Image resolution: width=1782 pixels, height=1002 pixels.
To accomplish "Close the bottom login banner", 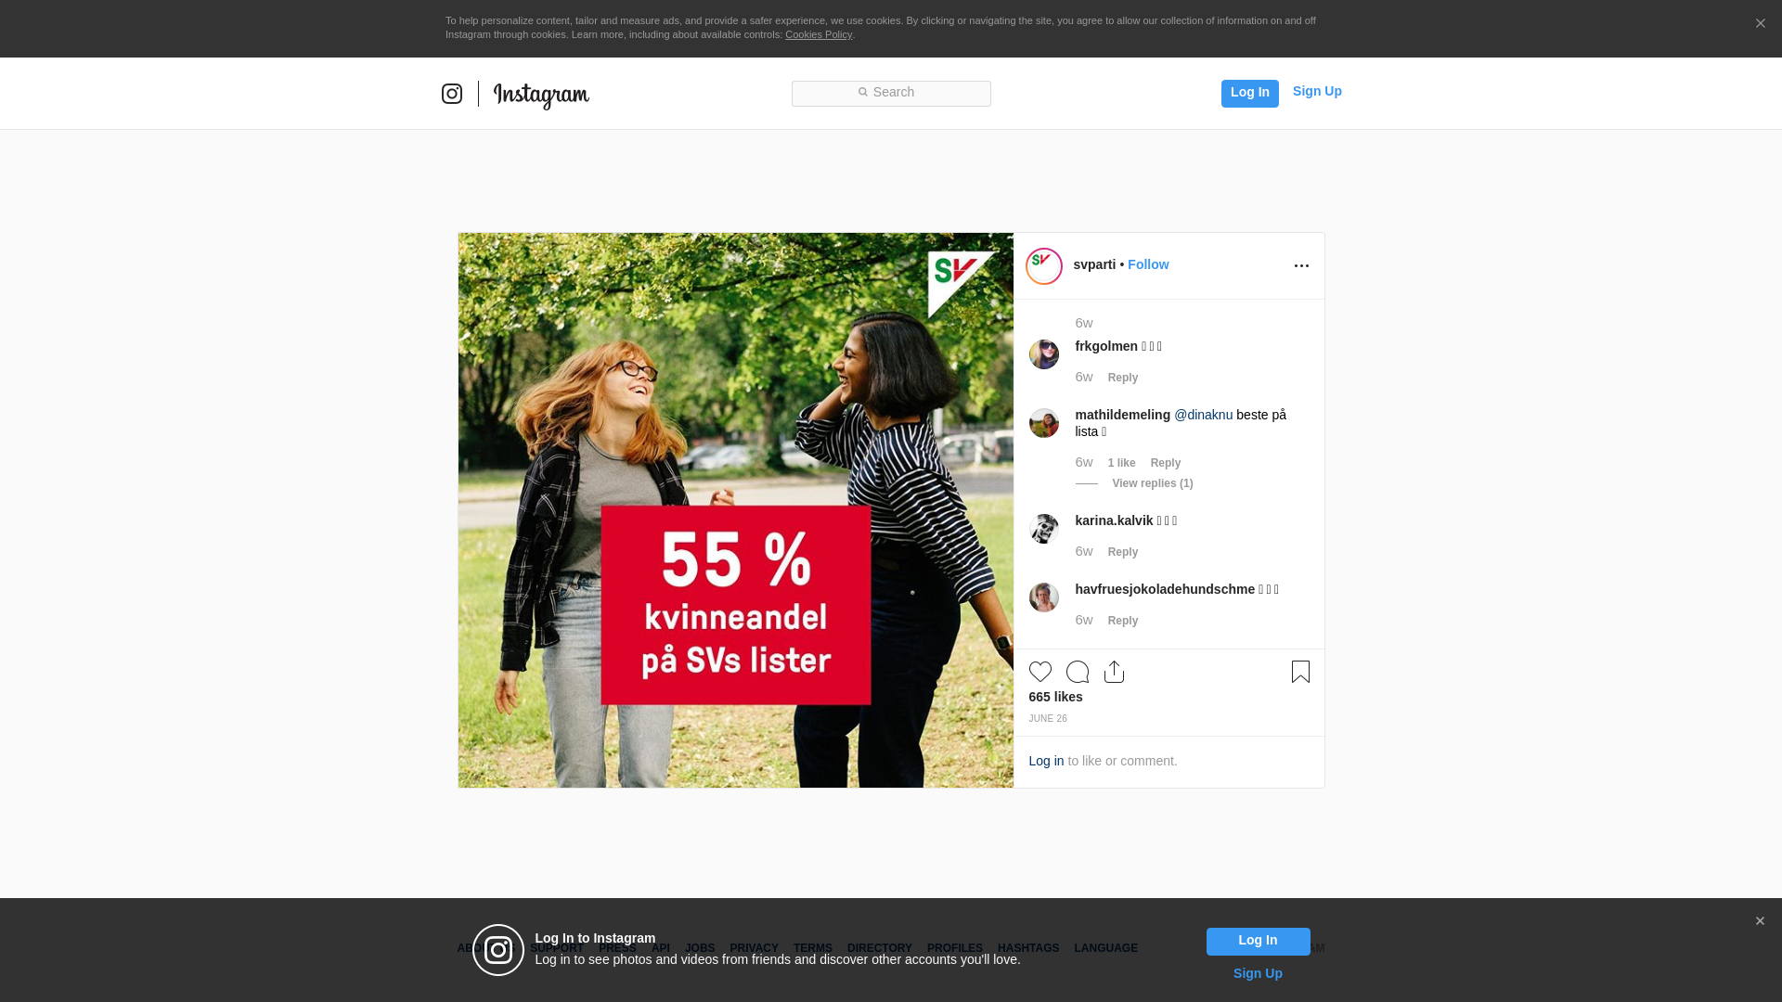I will click(x=1760, y=921).
